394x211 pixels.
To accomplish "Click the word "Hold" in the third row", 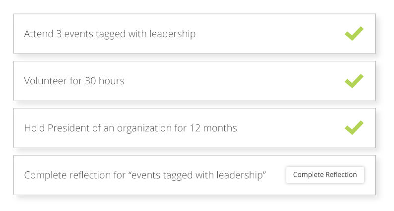I will coord(34,128).
